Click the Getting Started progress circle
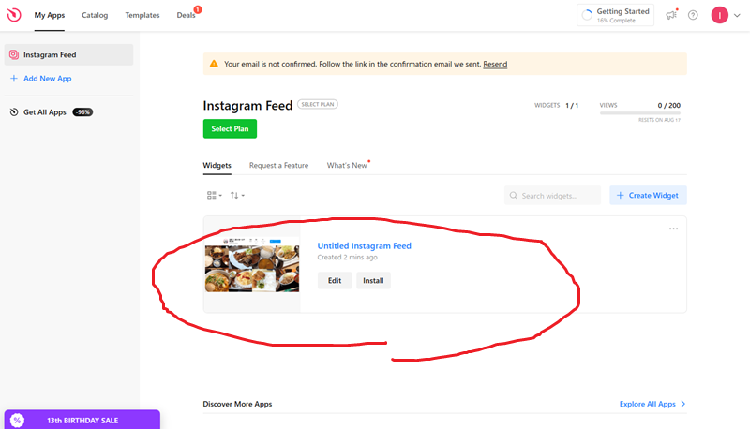The height and width of the screenshot is (429, 750). coord(587,15)
